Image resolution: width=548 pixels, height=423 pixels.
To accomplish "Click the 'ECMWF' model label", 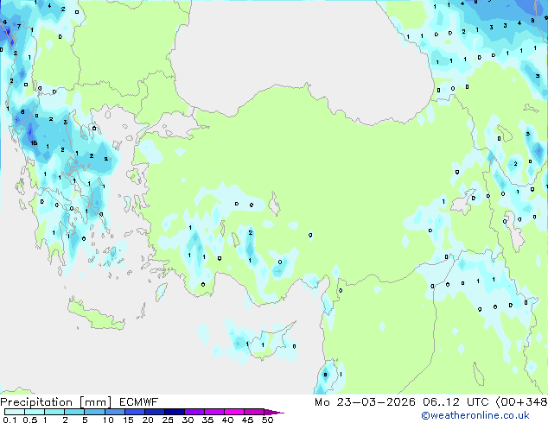I will [x=139, y=402].
